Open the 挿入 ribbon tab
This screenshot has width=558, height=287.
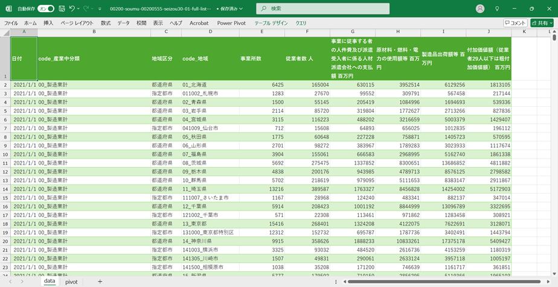click(x=48, y=23)
